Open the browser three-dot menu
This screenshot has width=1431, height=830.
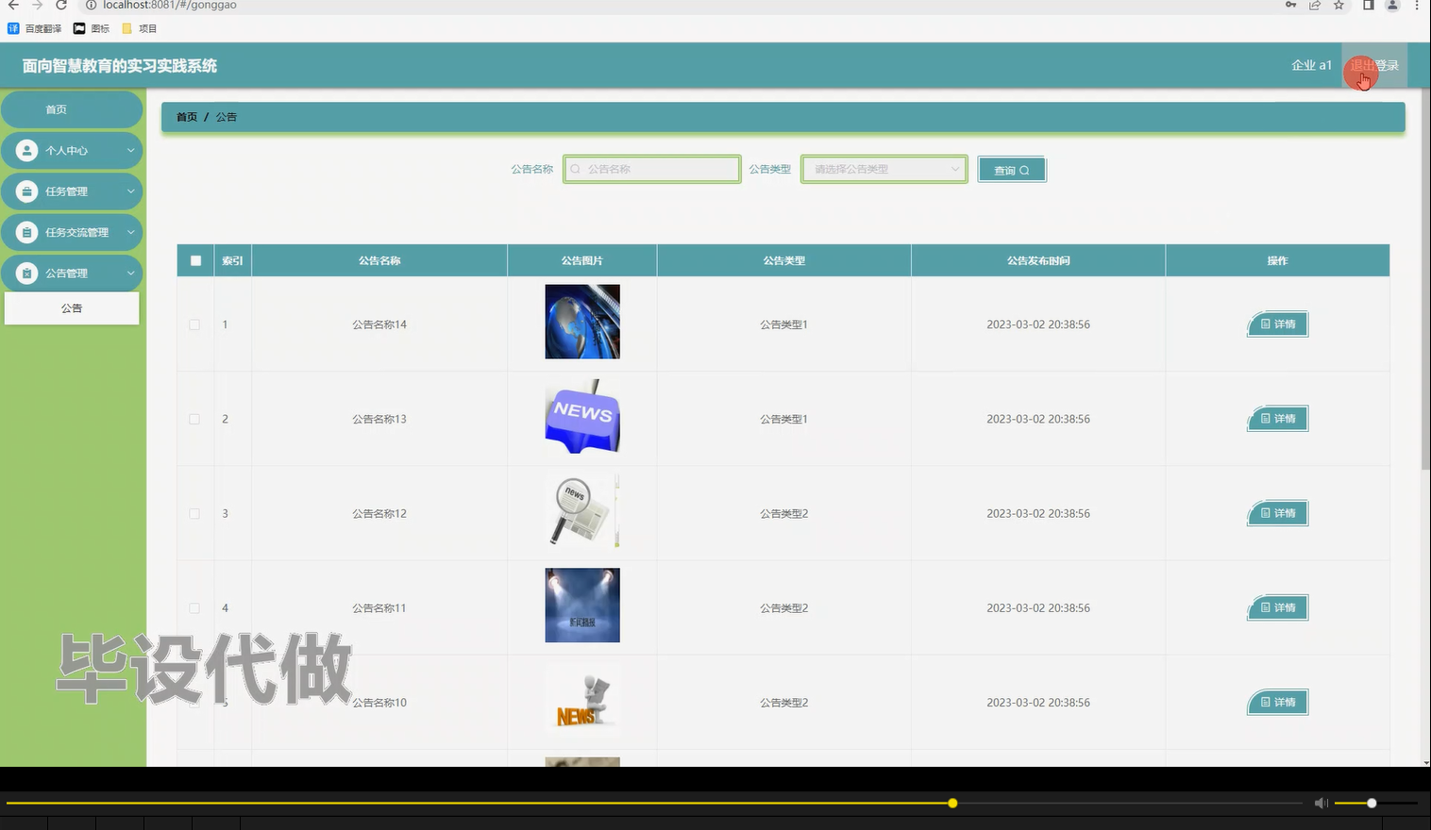(x=1417, y=5)
